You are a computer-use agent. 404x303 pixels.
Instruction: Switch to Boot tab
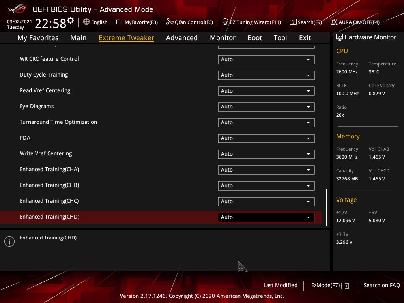click(x=254, y=38)
